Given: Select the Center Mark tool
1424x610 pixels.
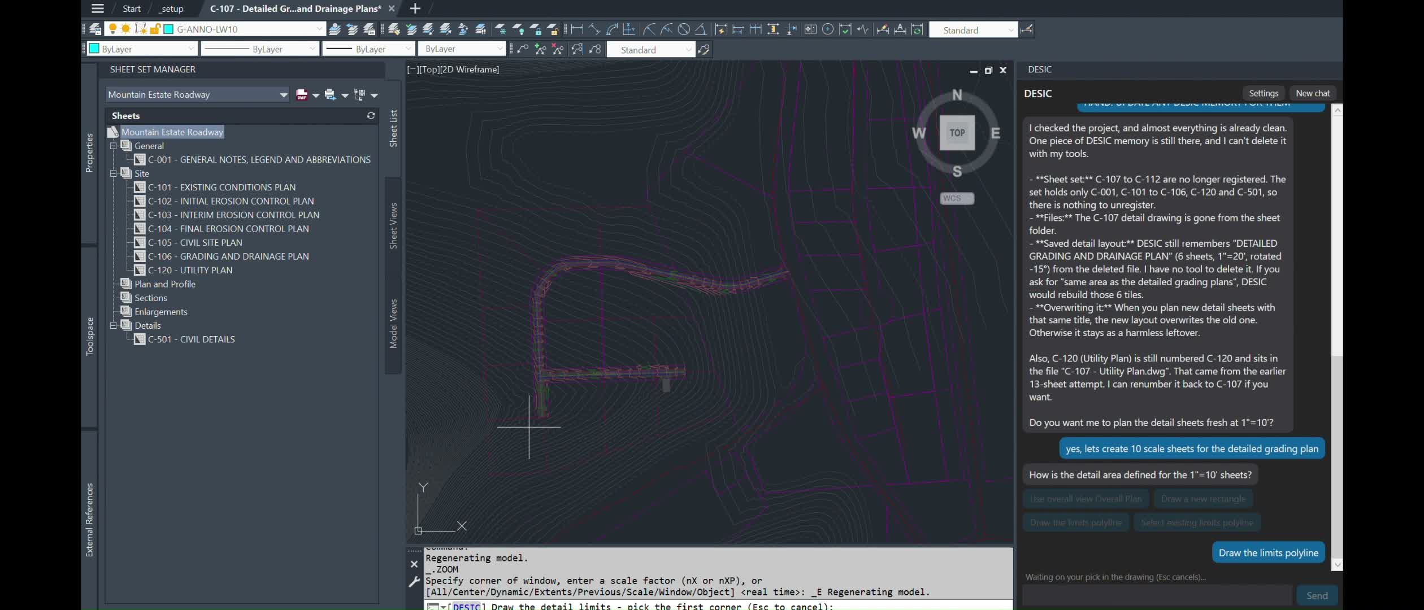Looking at the screenshot, I should click(828, 29).
